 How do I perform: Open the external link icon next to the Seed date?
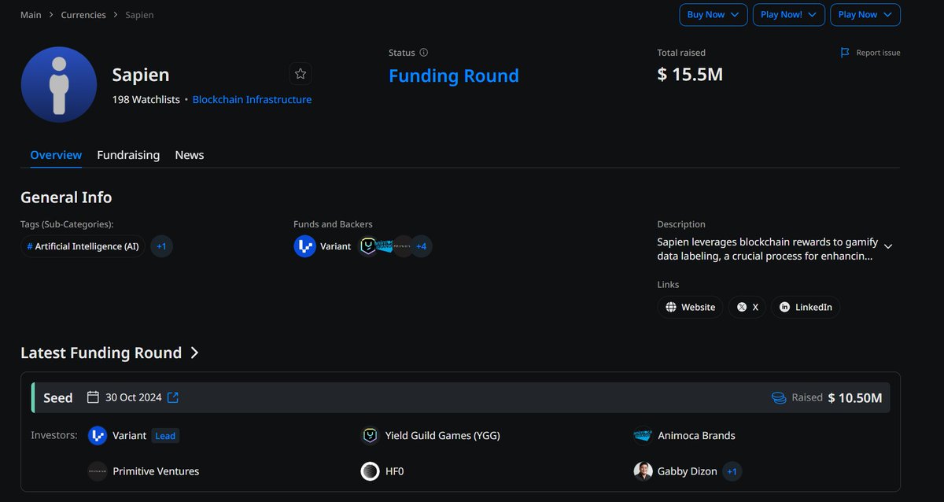172,397
